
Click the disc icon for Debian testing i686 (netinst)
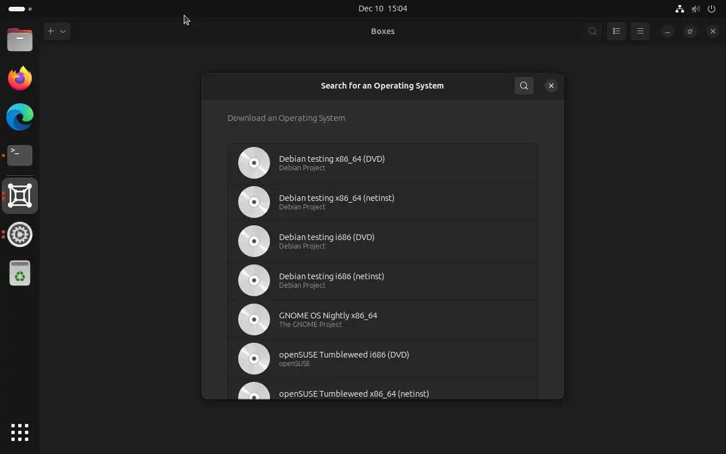(x=254, y=280)
